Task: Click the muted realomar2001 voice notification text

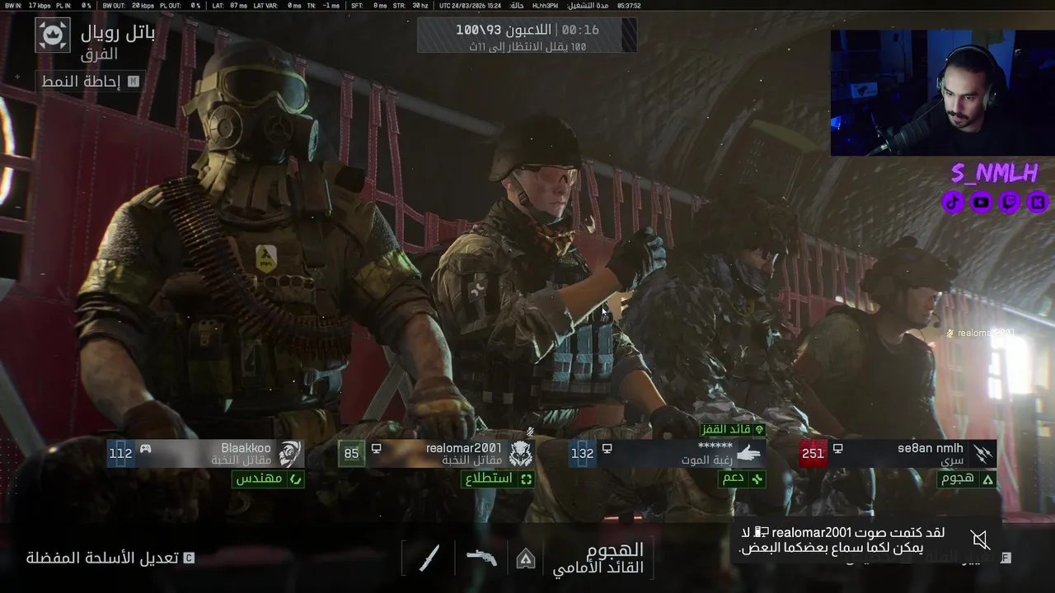Action: (x=842, y=540)
